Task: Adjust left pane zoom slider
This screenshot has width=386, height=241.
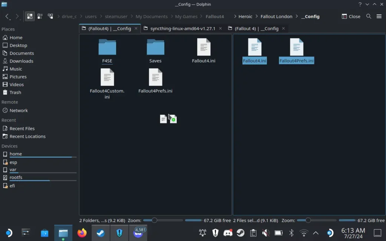Action: (163, 220)
